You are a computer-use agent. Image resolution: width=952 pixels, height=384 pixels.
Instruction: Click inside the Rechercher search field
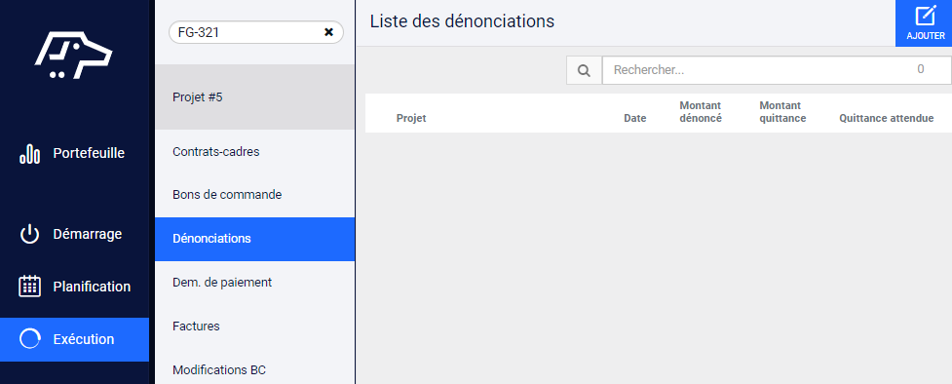click(777, 70)
